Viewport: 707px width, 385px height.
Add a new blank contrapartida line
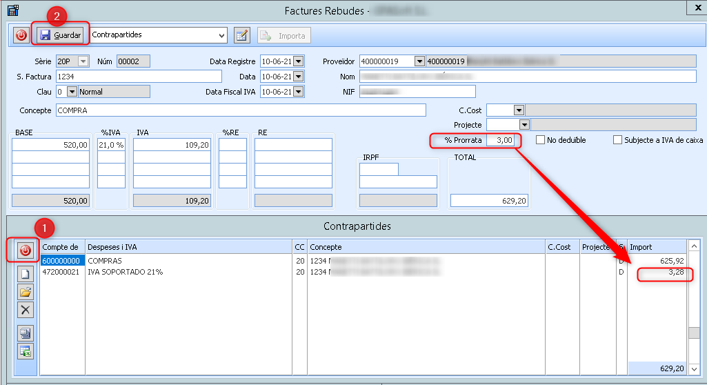pos(26,275)
